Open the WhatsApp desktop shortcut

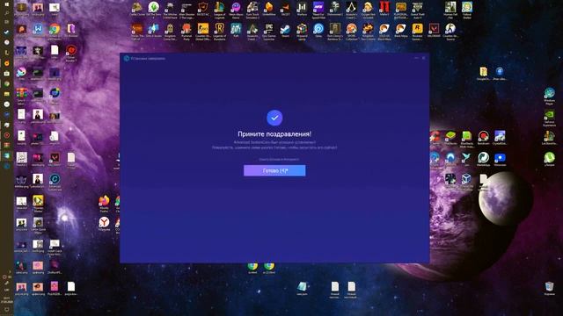483,159
